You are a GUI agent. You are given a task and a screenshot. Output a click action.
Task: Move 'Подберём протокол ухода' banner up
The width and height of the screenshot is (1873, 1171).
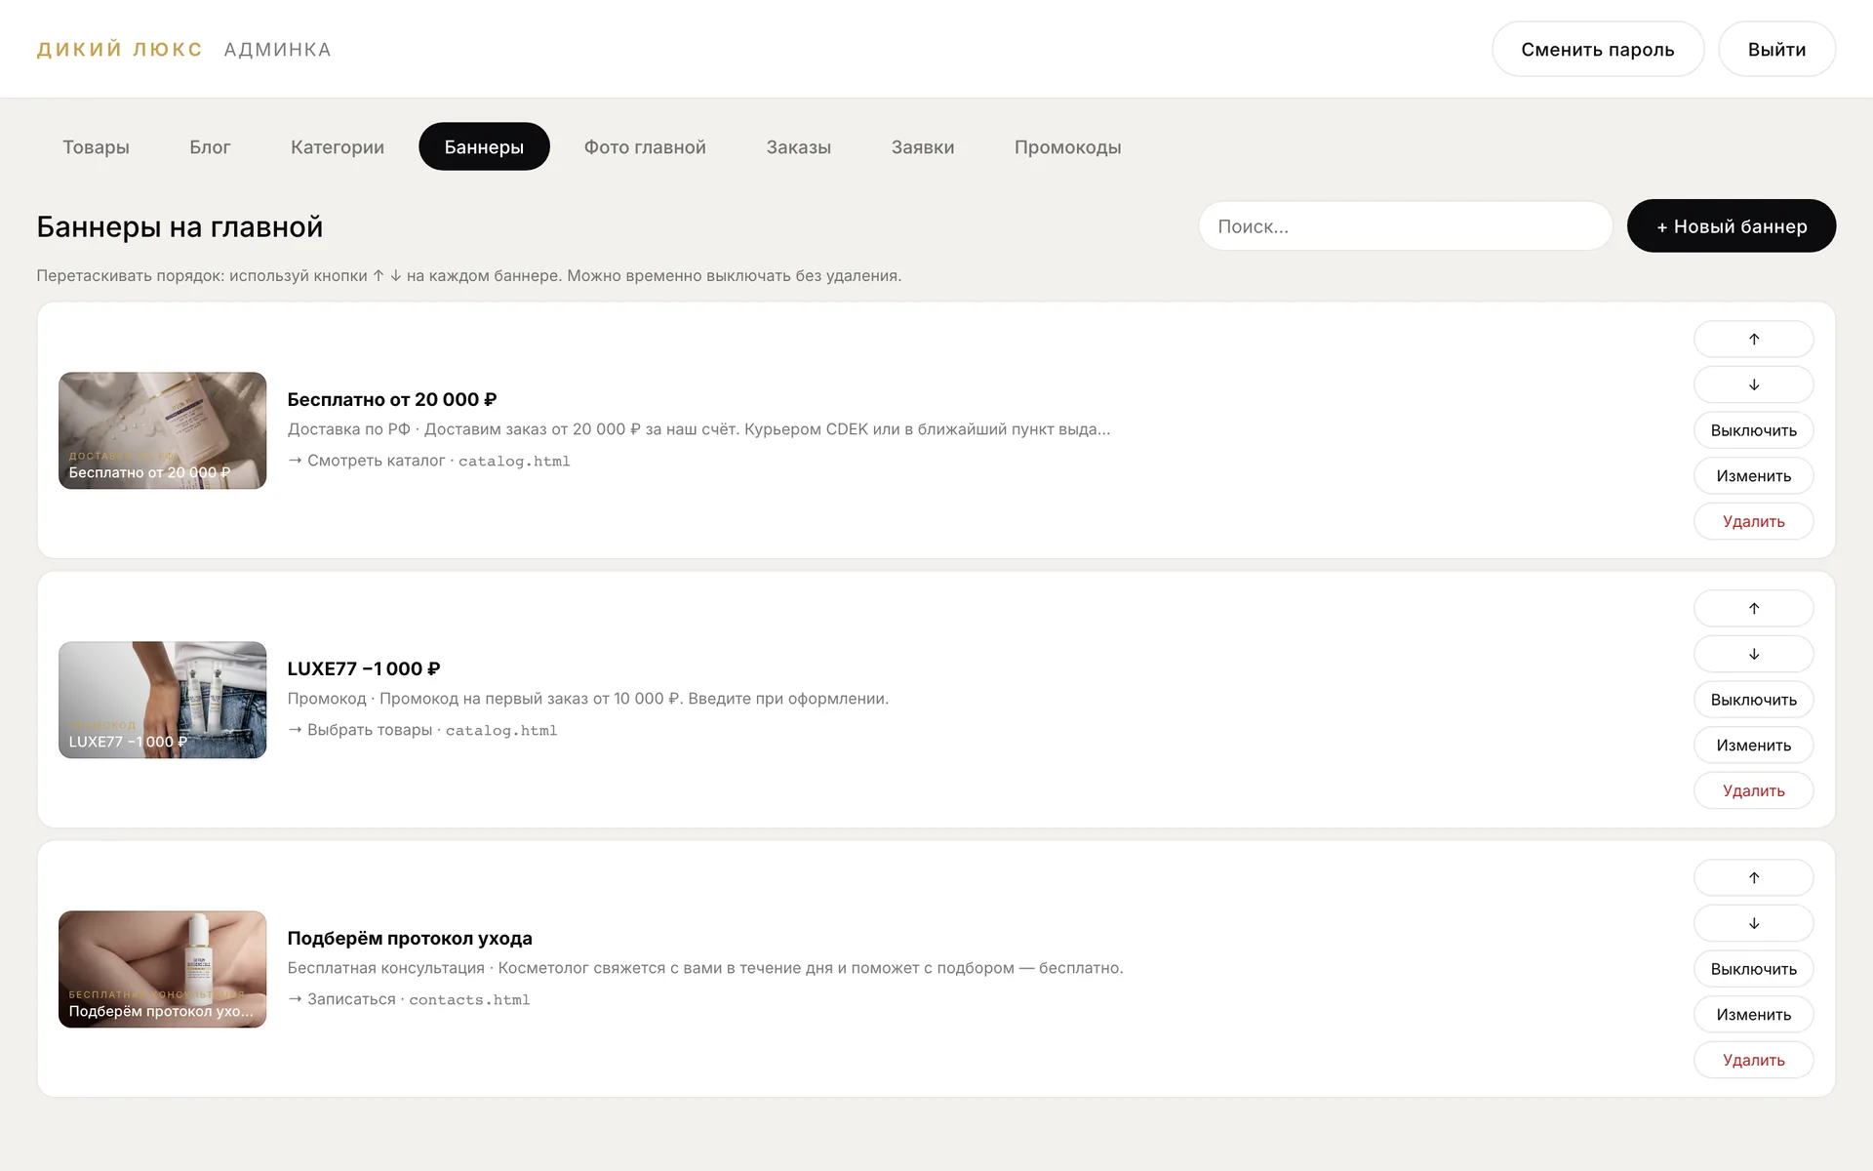[x=1753, y=878]
